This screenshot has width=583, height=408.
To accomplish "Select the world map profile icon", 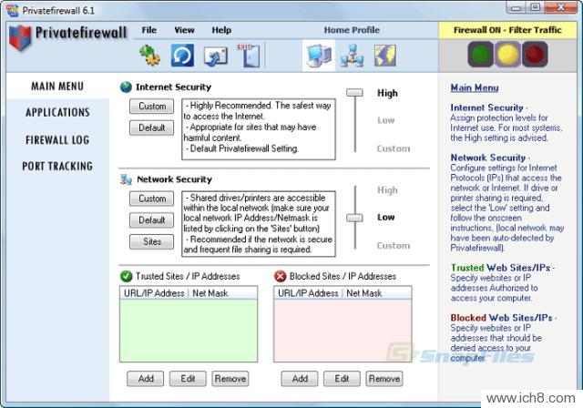I will [x=385, y=56].
